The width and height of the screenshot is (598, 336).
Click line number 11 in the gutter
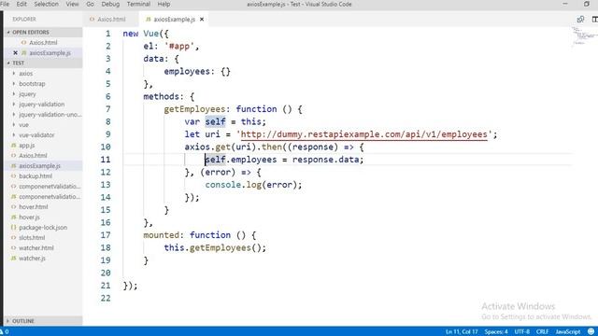click(106, 160)
